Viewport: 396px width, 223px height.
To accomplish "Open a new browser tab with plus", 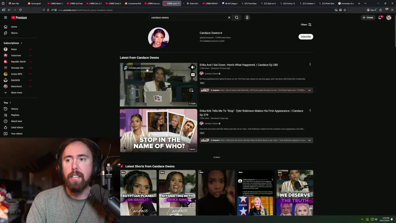I will click(359, 3).
